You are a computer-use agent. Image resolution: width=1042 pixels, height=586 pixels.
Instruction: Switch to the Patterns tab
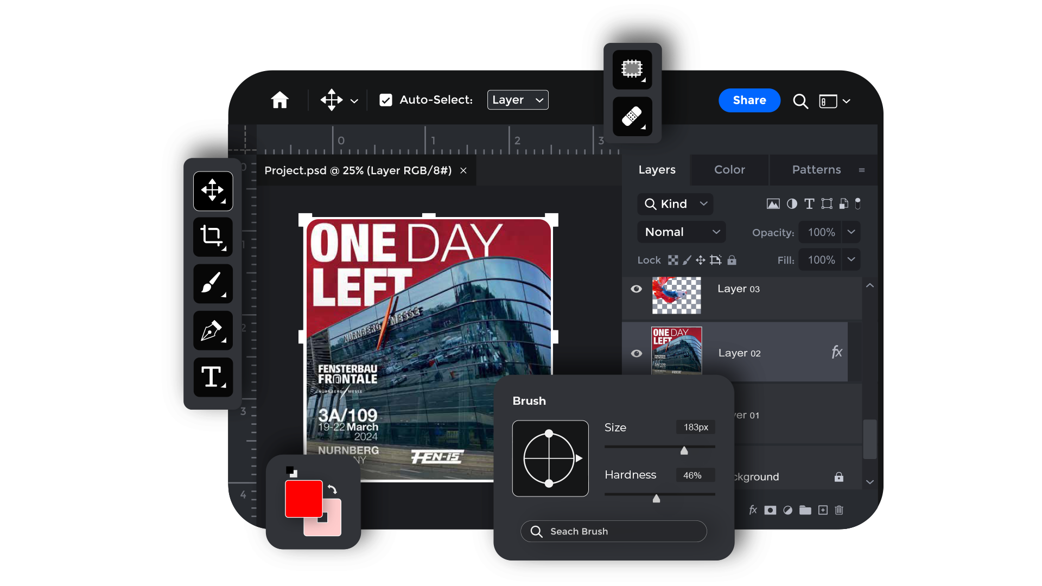(x=816, y=170)
